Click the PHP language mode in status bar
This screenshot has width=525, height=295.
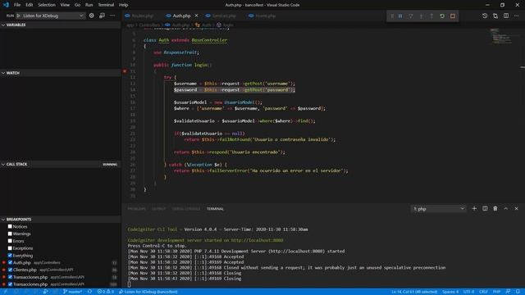click(496, 292)
